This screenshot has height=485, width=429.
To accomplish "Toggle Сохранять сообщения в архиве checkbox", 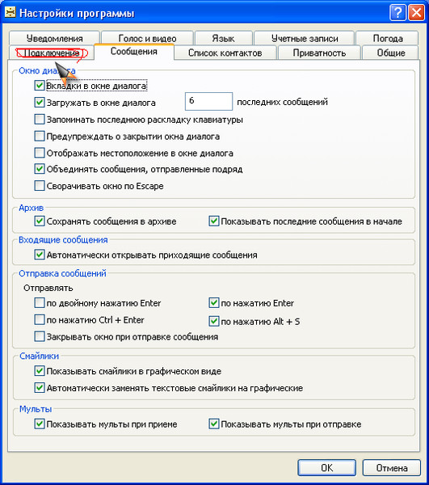I will click(x=40, y=221).
